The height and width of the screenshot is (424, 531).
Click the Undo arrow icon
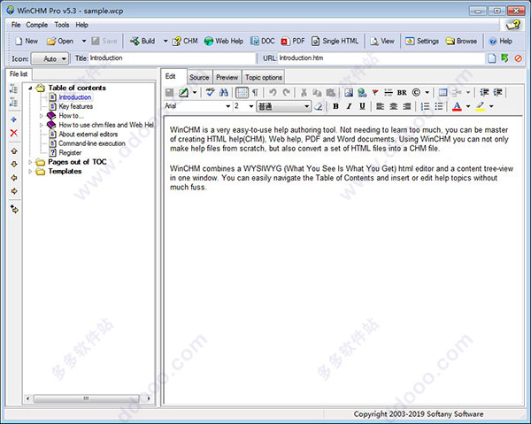273,92
